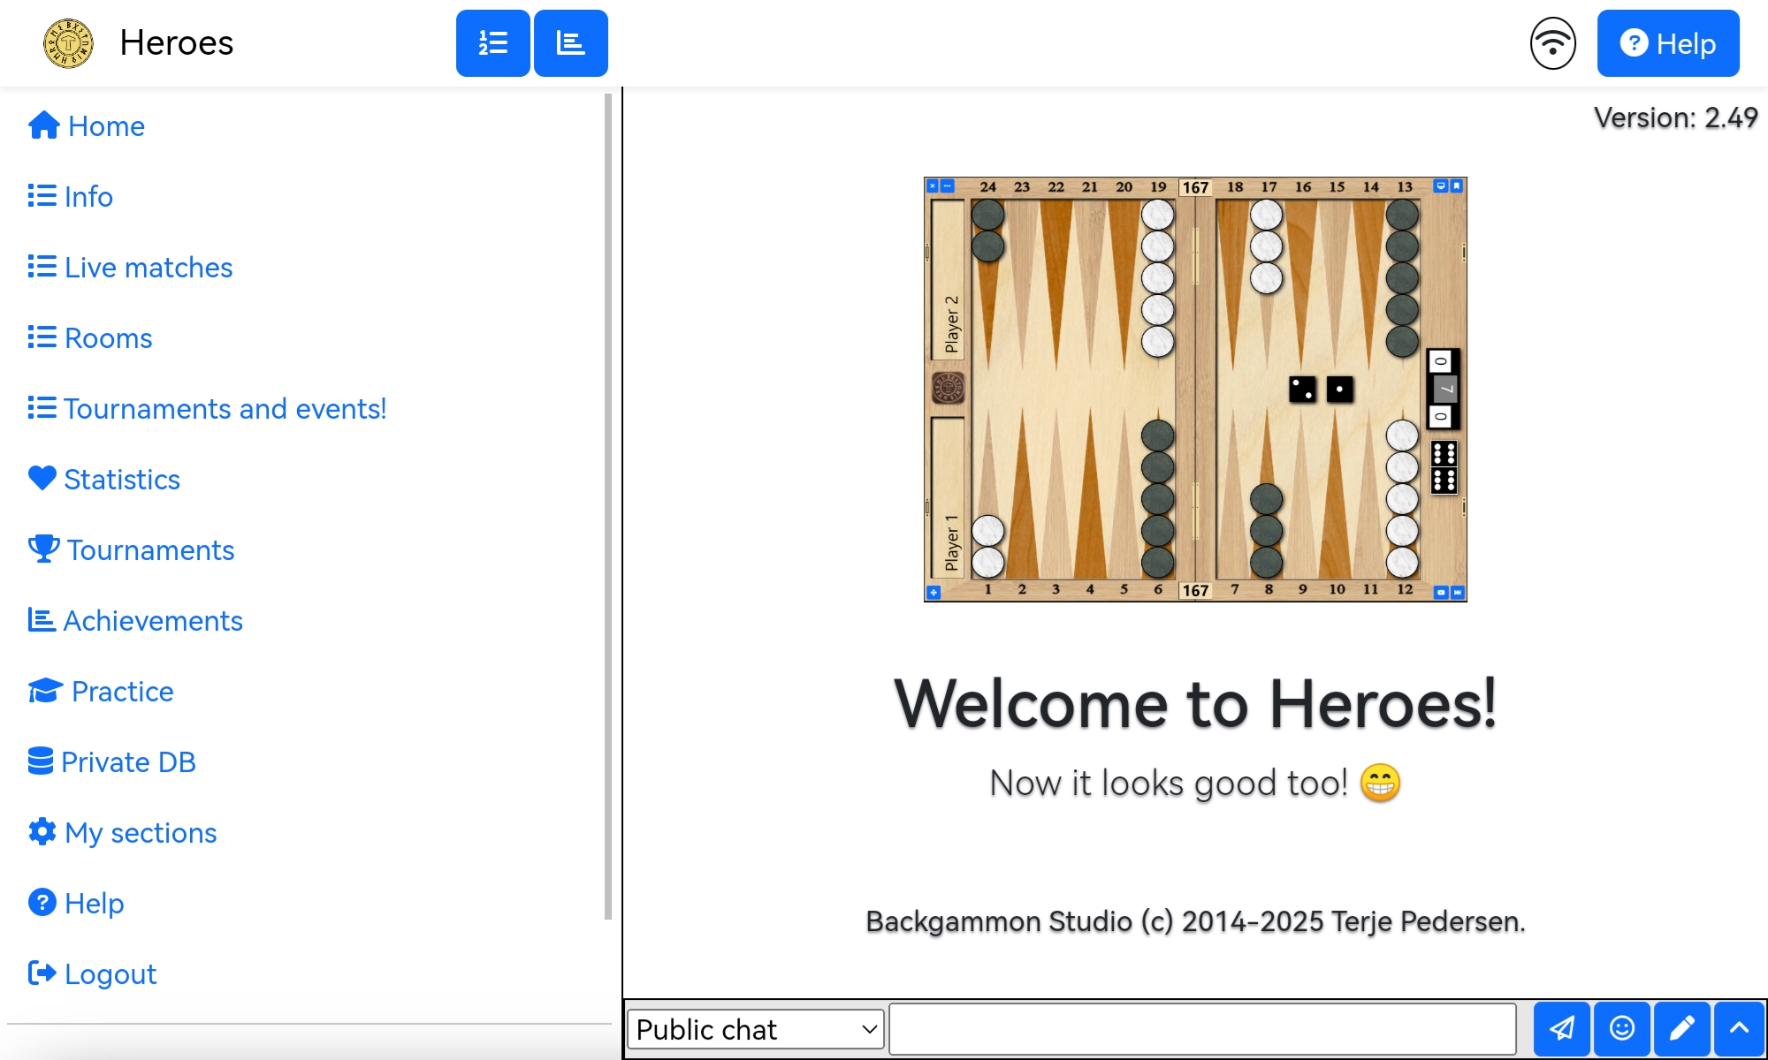Open Help from the top-right blue button
This screenshot has width=1768, height=1060.
point(1668,43)
